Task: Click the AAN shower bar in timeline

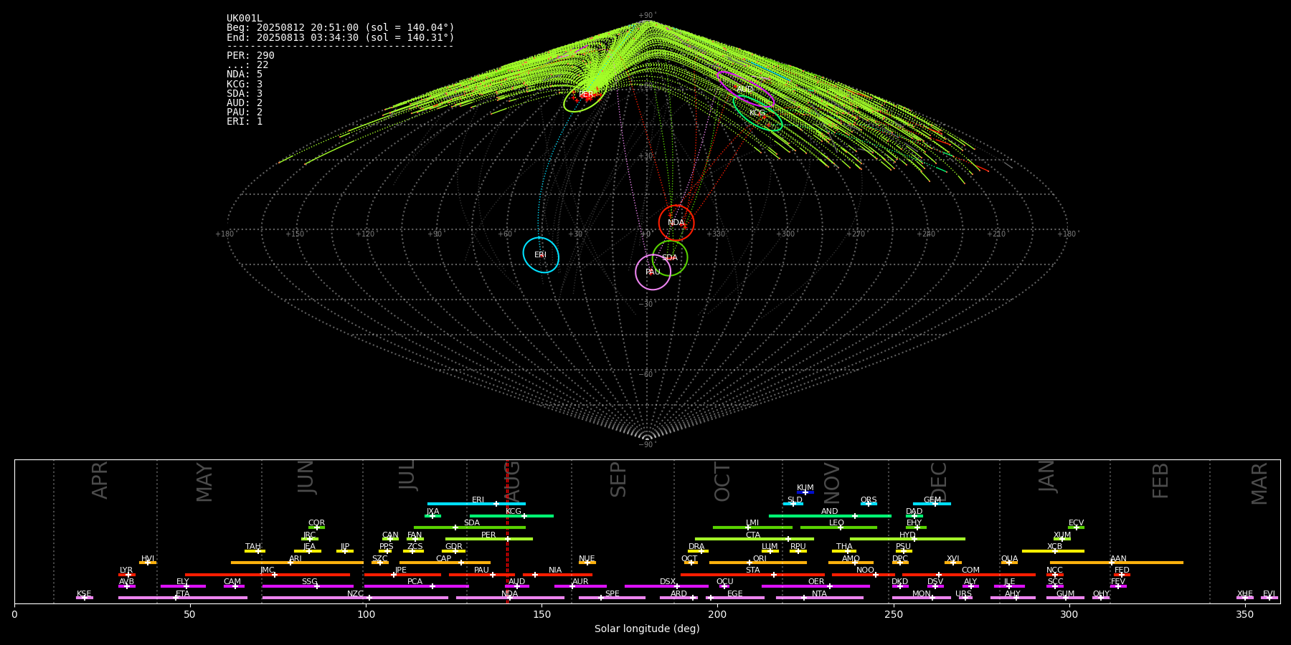Action: pos(1117,563)
